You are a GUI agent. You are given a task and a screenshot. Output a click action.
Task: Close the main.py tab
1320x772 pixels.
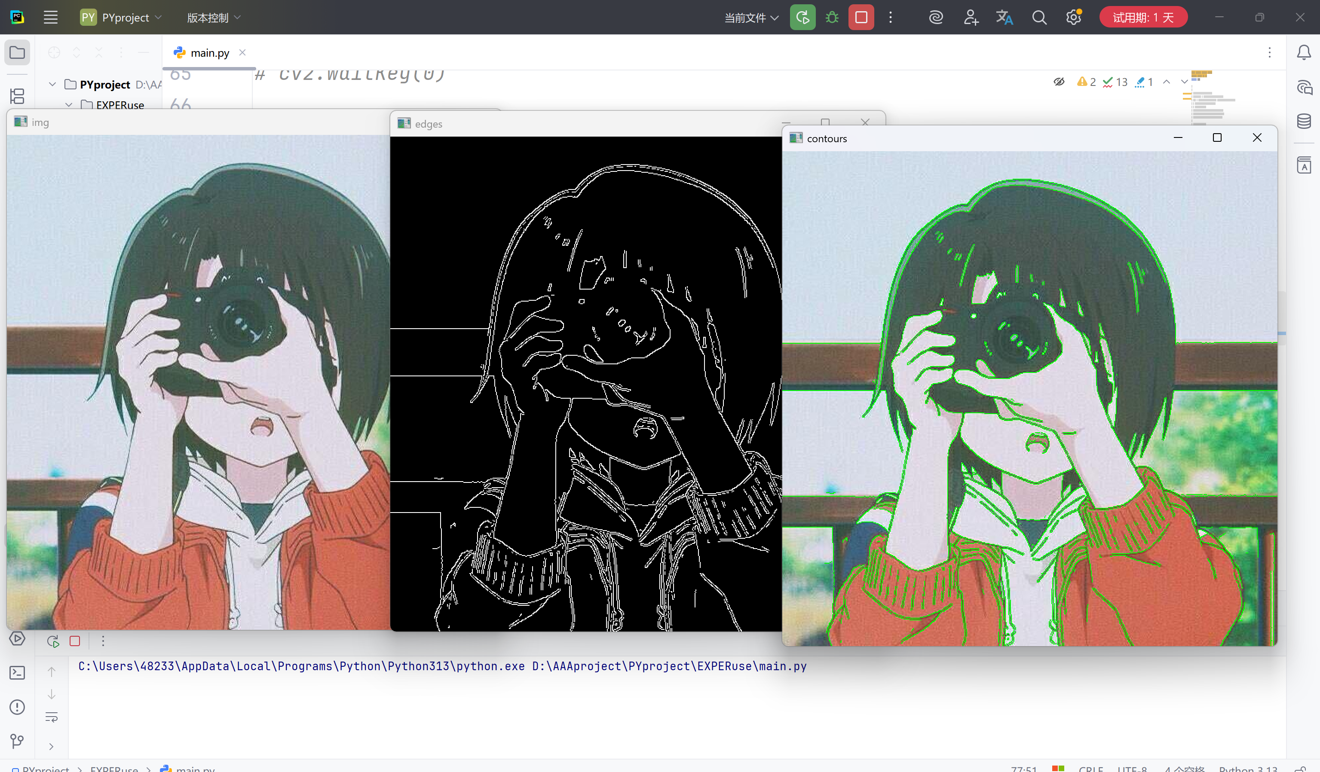pyautogui.click(x=242, y=52)
